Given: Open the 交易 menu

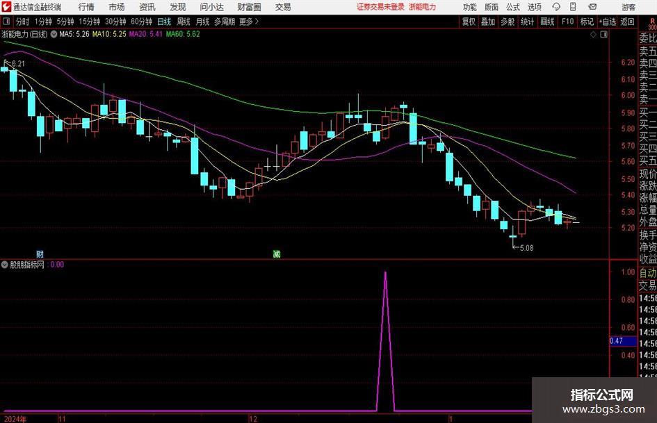Looking at the screenshot, I should pos(283,7).
